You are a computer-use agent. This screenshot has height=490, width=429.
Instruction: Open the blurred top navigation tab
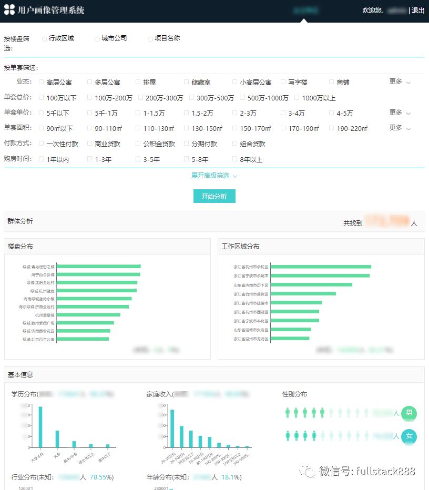[x=305, y=11]
